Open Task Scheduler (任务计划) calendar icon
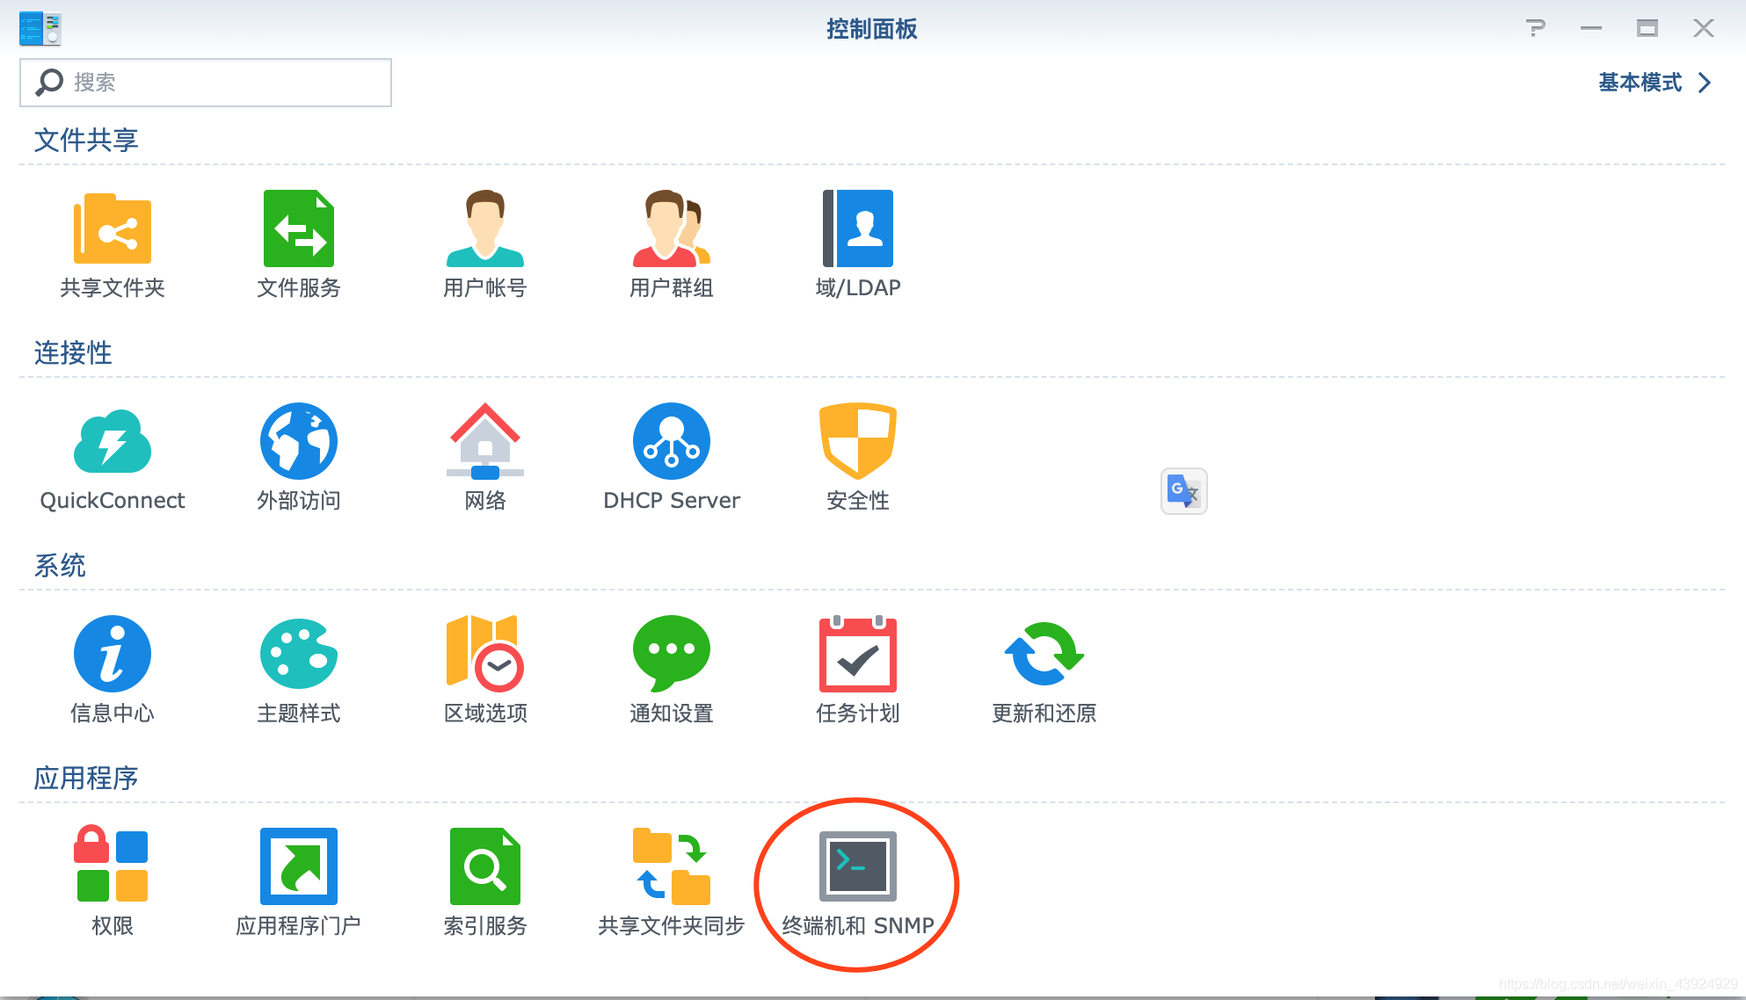The width and height of the screenshot is (1746, 1000). pos(858,655)
